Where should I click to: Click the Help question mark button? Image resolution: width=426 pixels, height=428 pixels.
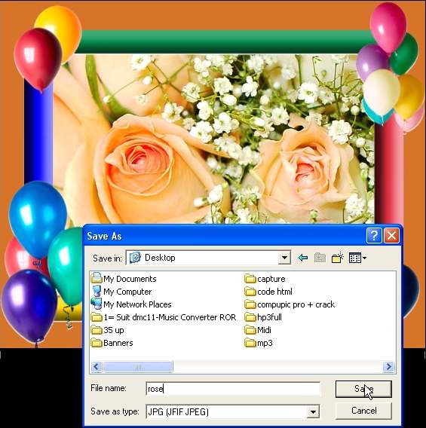coord(373,235)
